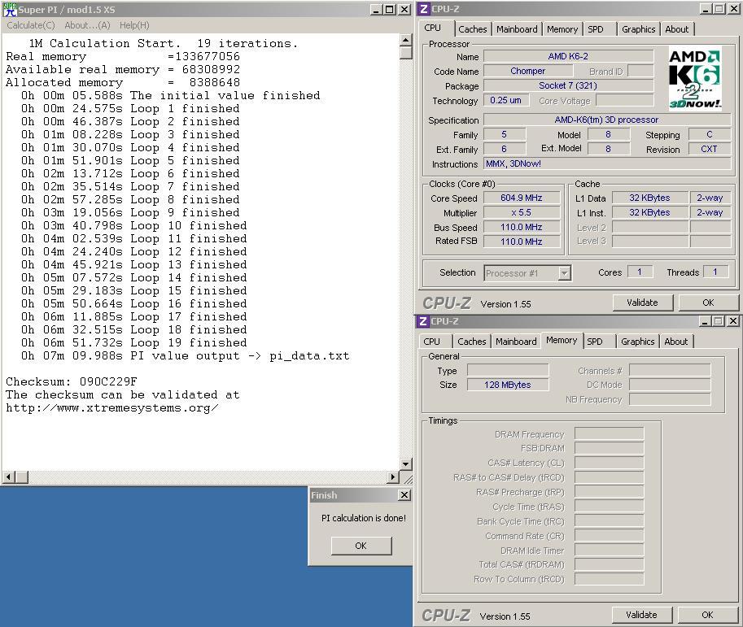The width and height of the screenshot is (743, 627).
Task: Click the Checksum: 090C229F line
Action: click(71, 381)
